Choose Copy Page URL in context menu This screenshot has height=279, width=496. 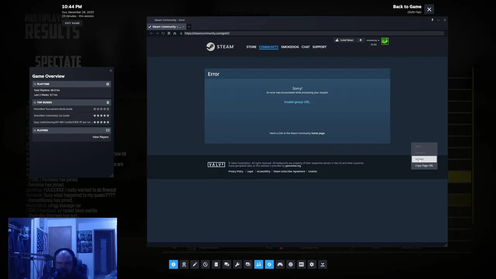pos(424,165)
